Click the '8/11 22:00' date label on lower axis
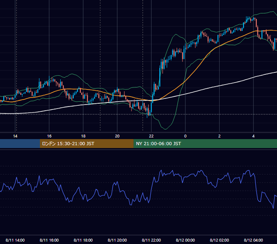 click(x=152, y=240)
